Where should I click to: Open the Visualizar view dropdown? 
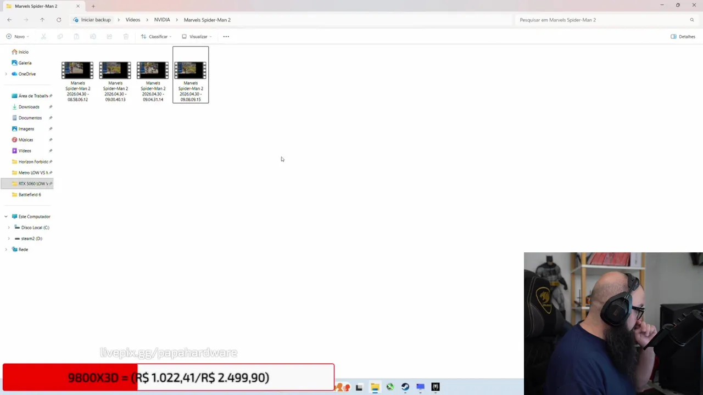point(197,37)
